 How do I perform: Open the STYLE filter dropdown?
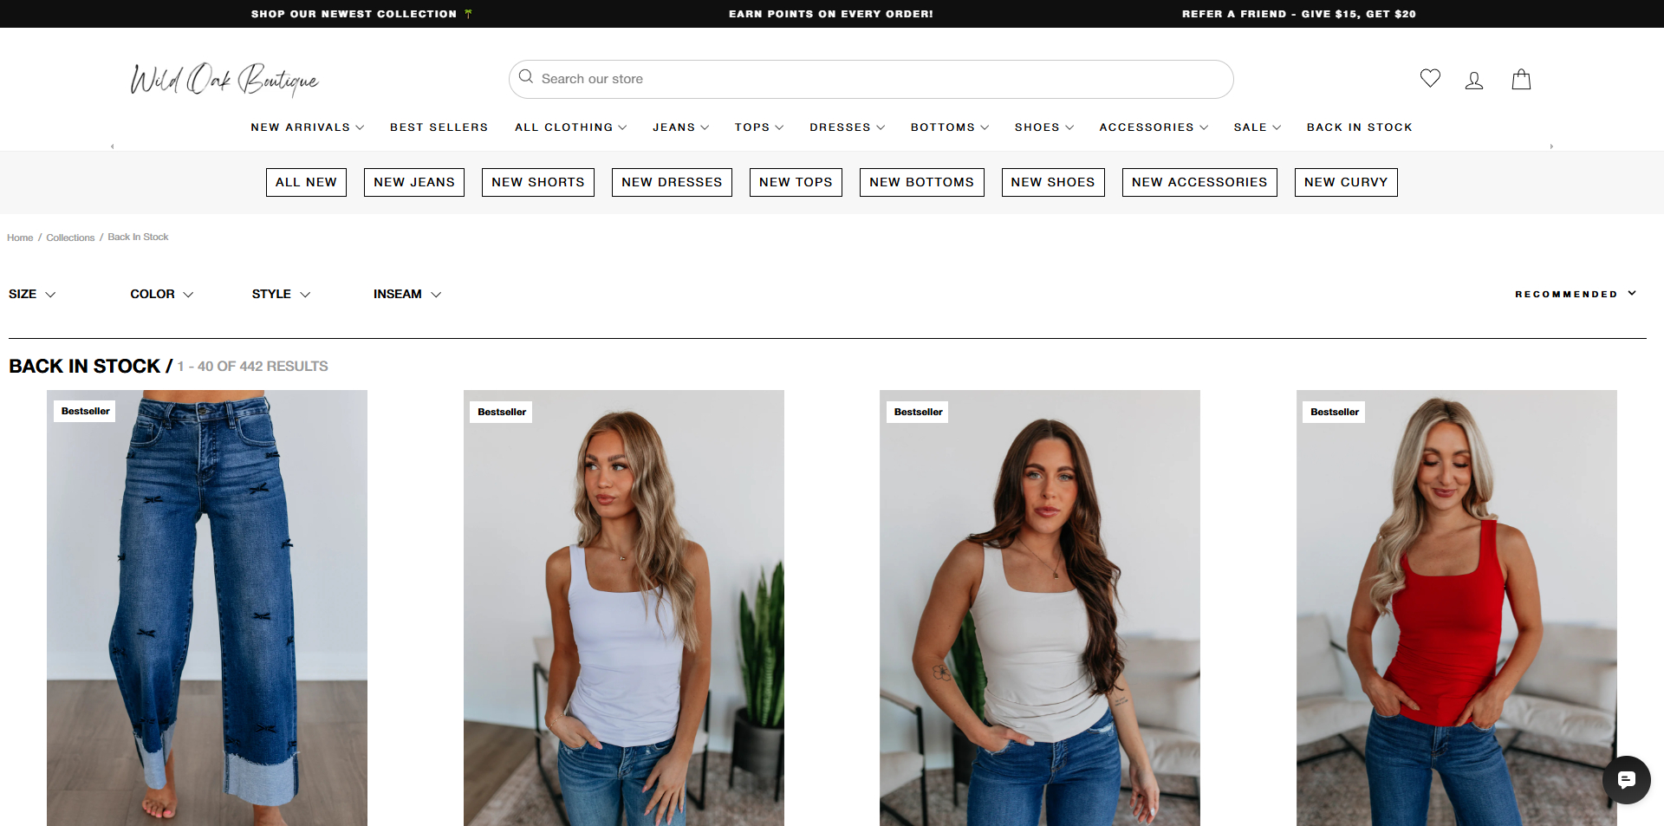coord(279,294)
